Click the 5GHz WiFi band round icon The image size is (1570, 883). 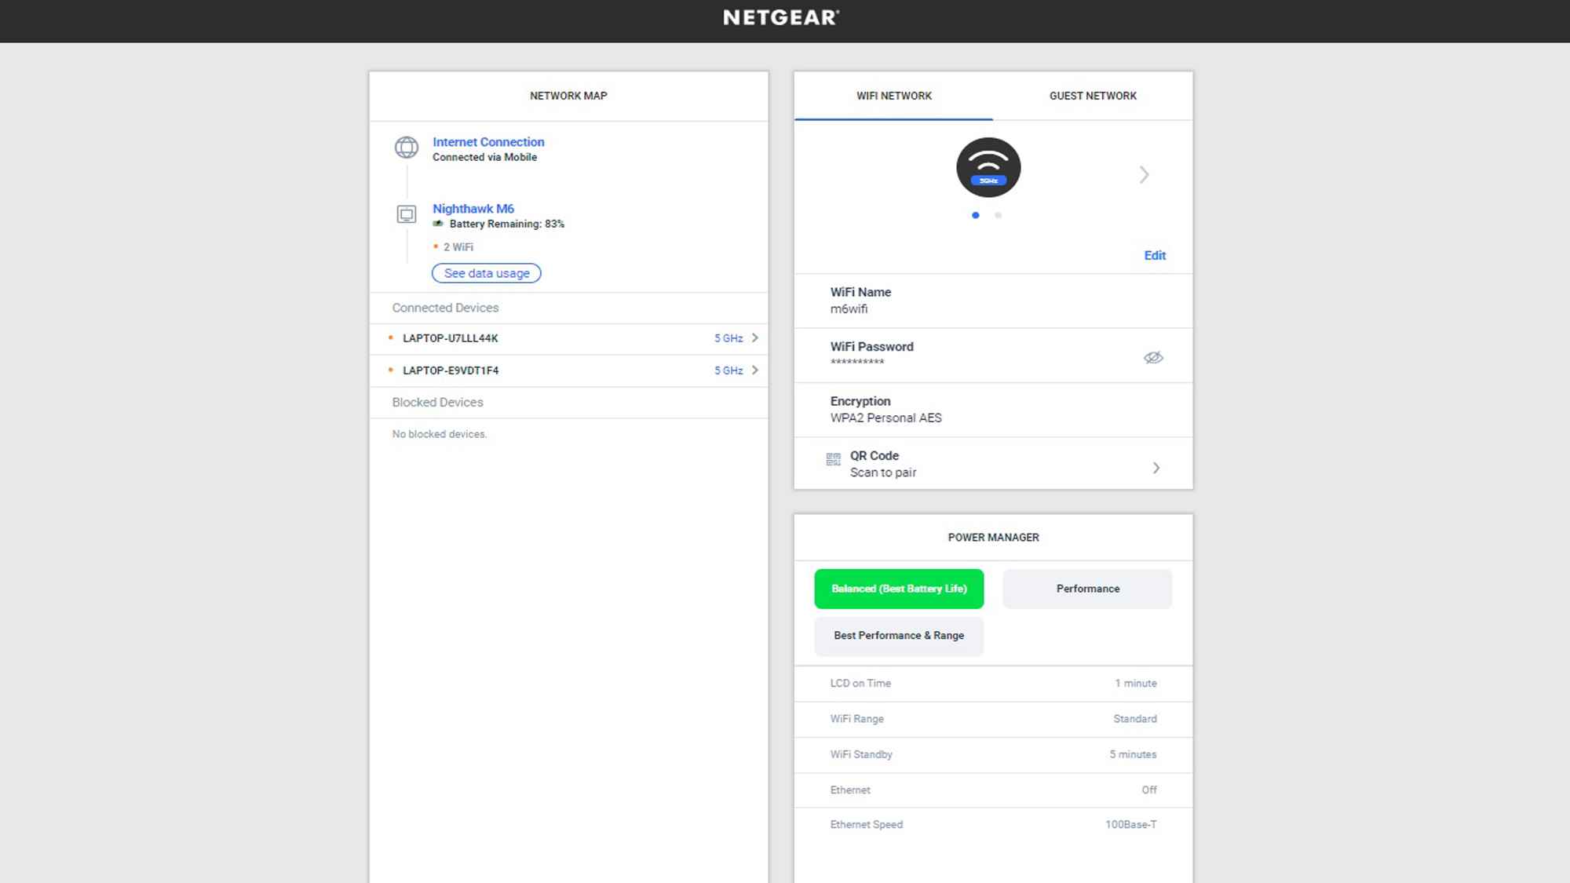tap(988, 167)
